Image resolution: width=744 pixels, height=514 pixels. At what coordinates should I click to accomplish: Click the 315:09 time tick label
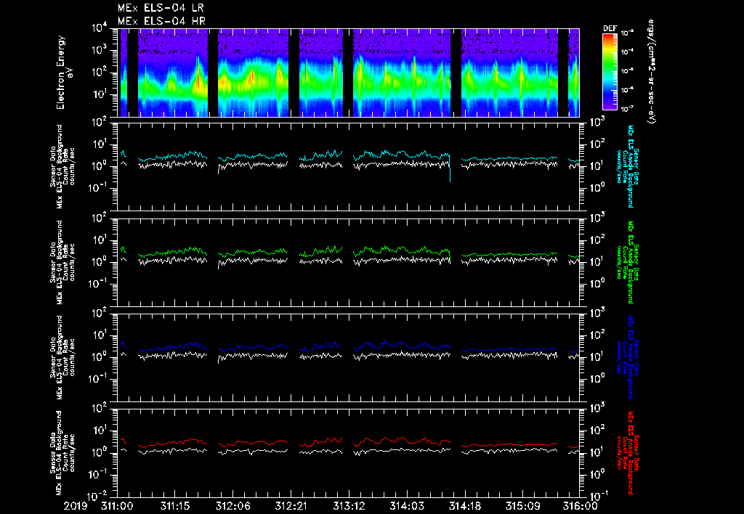pos(522,505)
